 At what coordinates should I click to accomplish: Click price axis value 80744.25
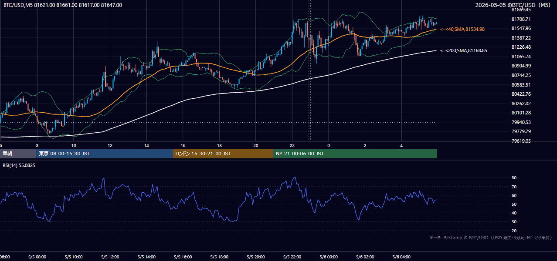(x=521, y=75)
